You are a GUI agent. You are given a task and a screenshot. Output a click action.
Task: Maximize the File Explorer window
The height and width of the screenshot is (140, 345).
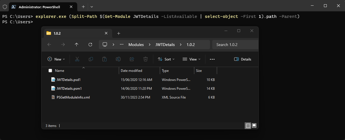coord(239,31)
